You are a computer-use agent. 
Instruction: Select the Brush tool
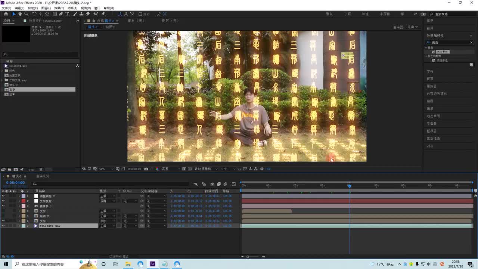click(75, 14)
